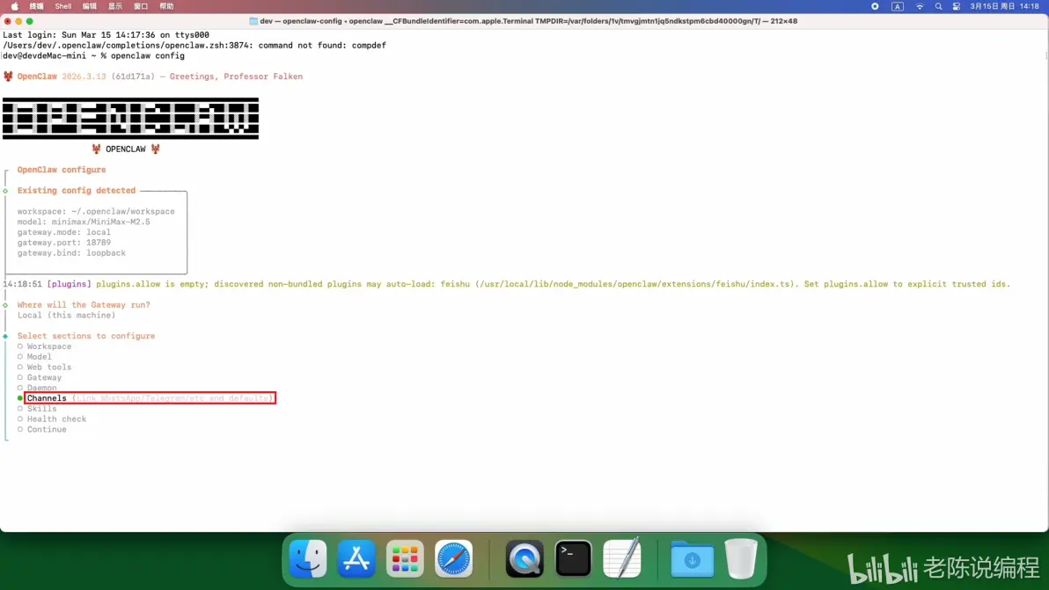
Task: Open the Trash in the dock
Action: click(x=741, y=558)
